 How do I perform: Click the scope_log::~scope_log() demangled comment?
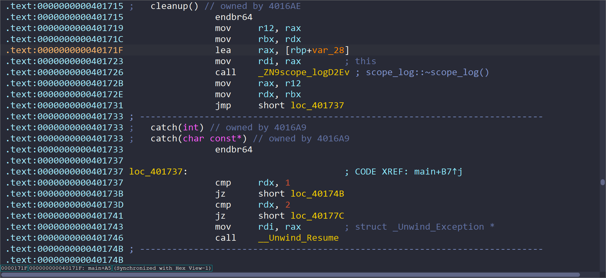(x=422, y=72)
